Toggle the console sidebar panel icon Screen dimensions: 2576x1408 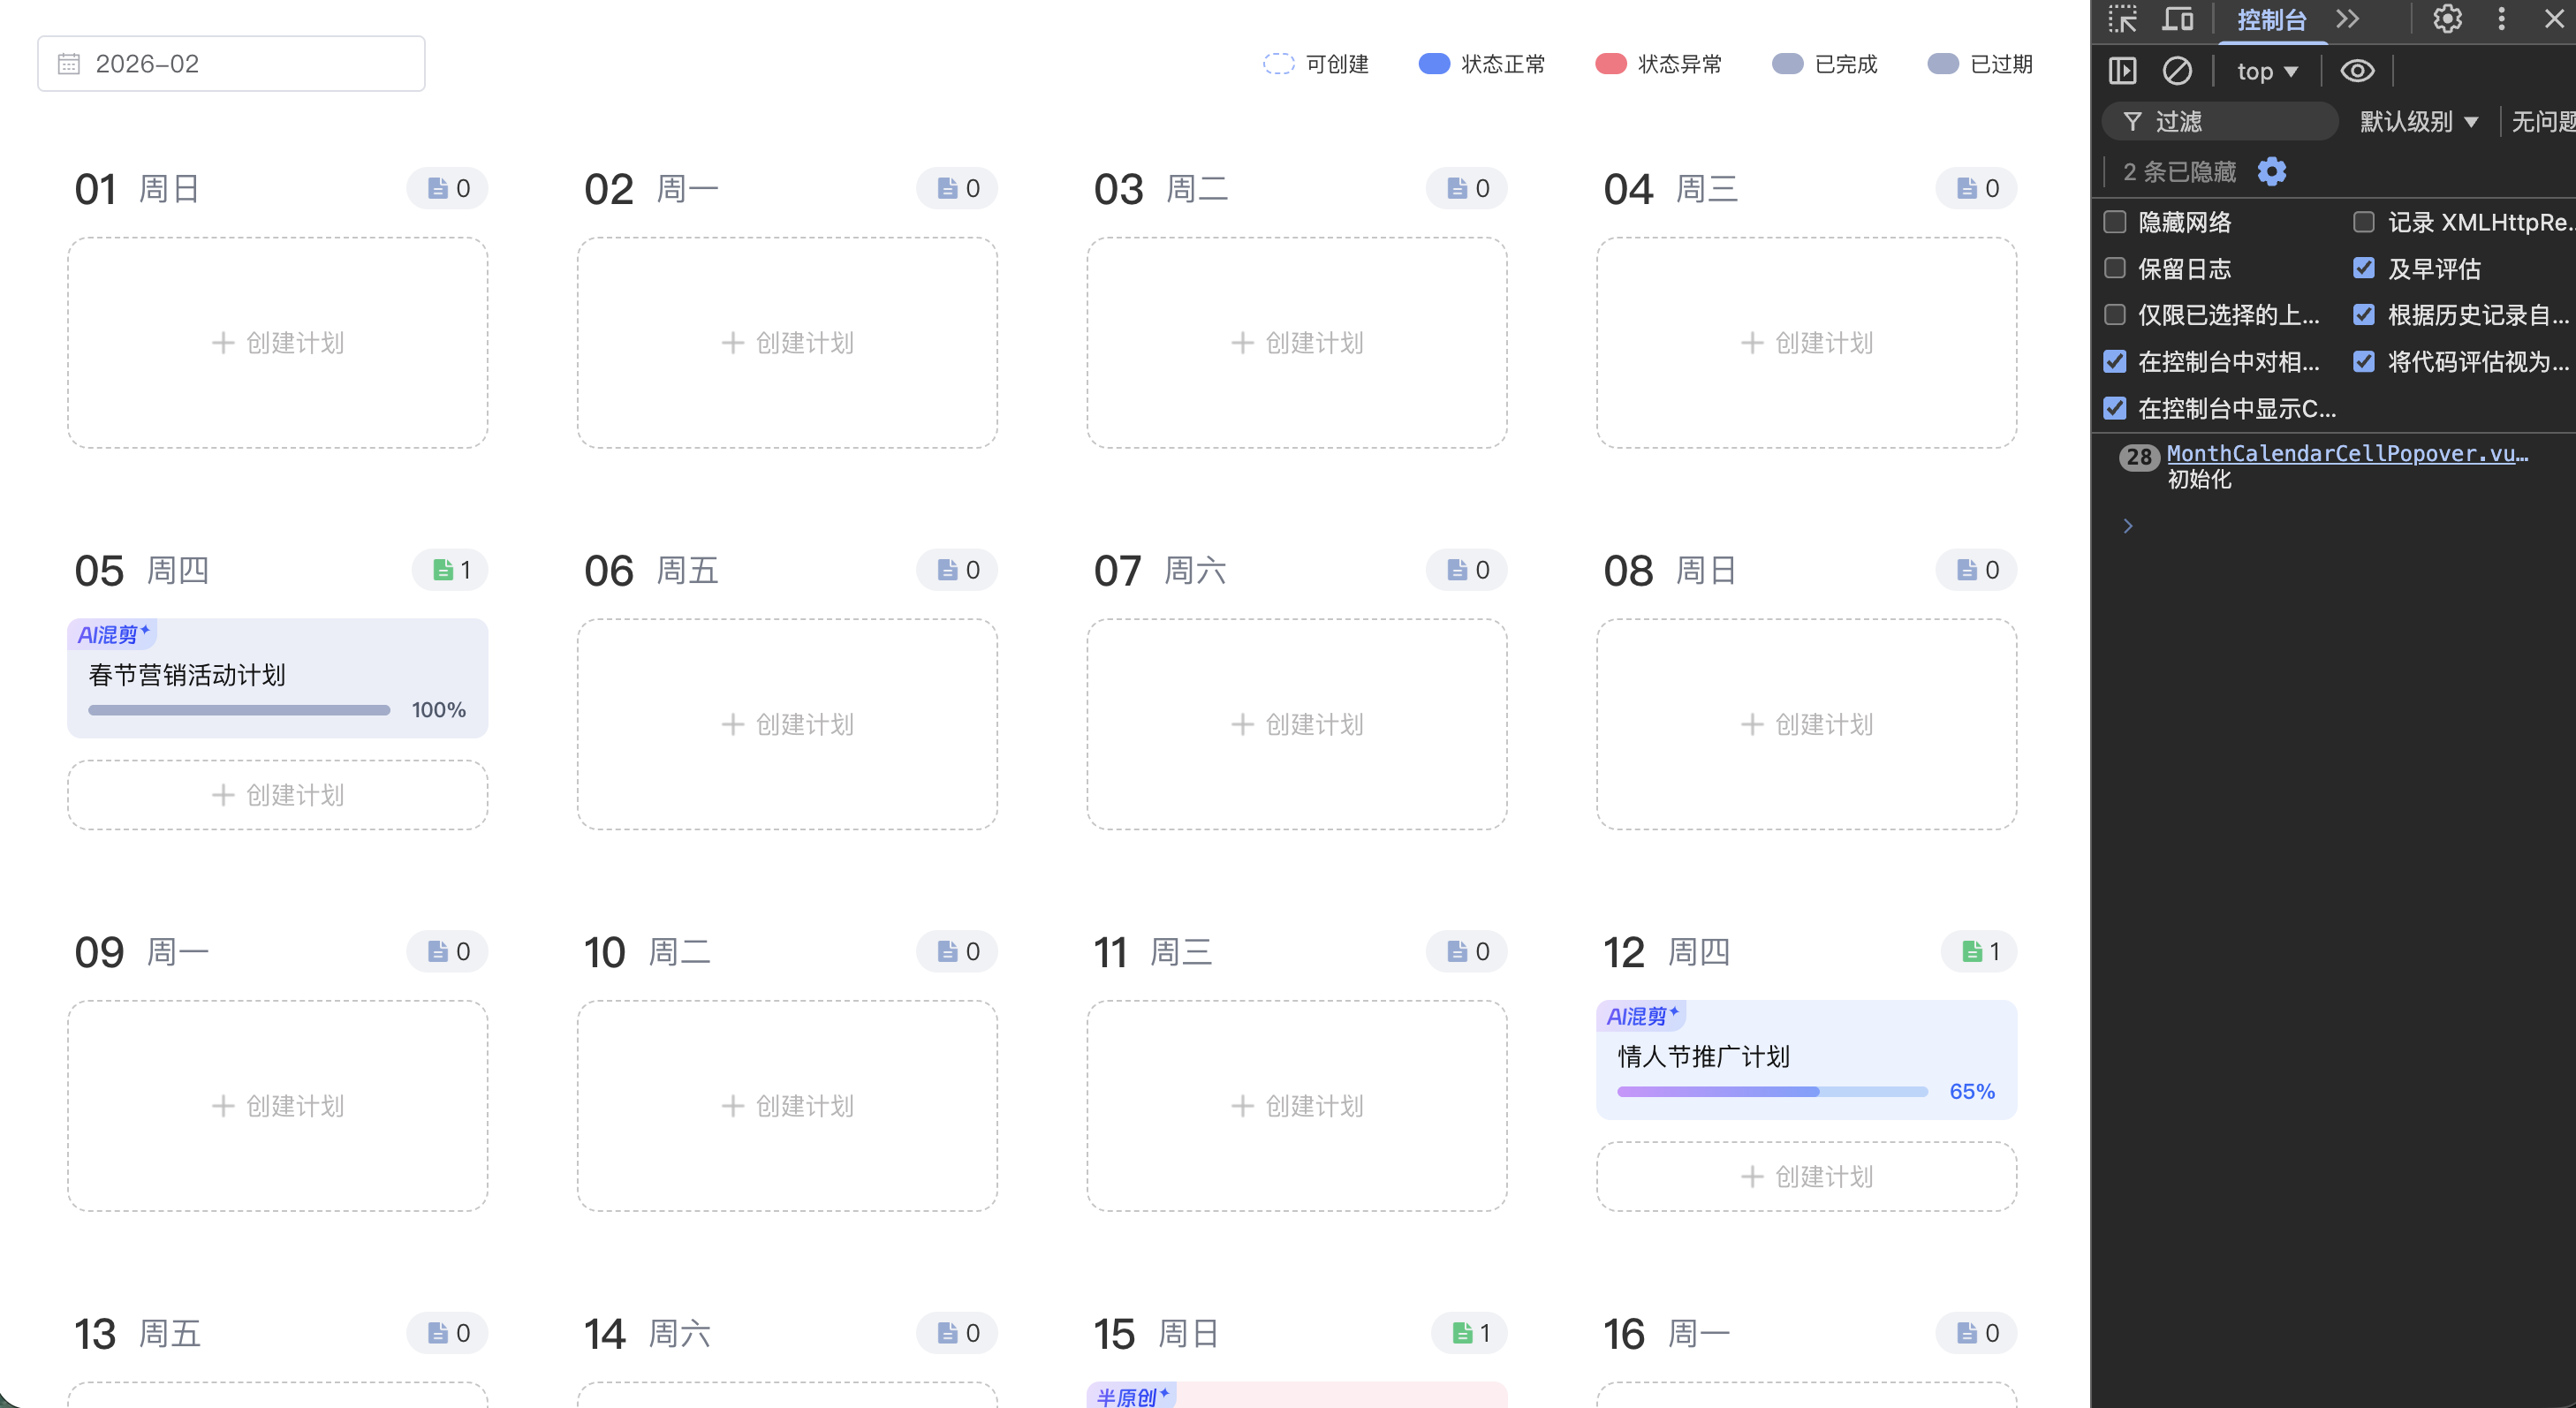point(2122,71)
